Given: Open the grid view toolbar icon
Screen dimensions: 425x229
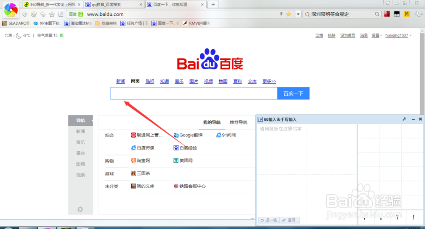Looking at the screenshot, I should (x=61, y=14).
